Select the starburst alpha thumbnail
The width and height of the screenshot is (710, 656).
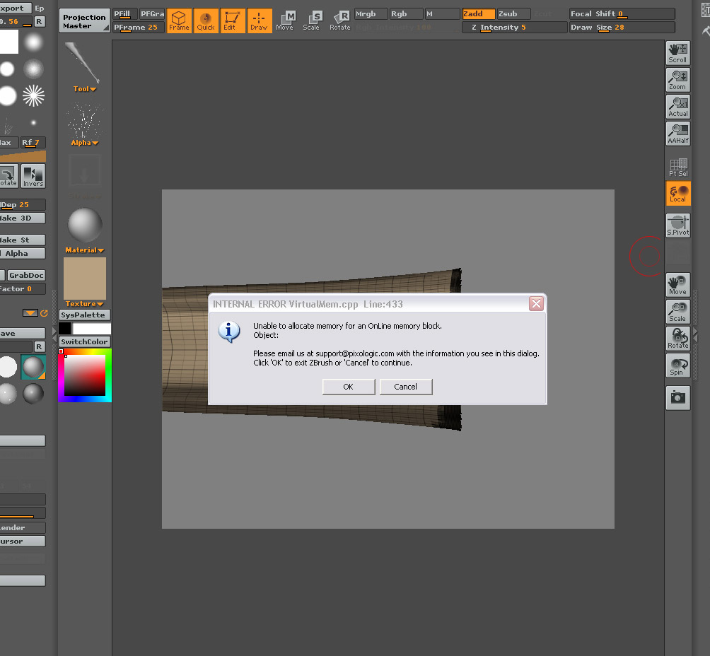click(x=33, y=96)
